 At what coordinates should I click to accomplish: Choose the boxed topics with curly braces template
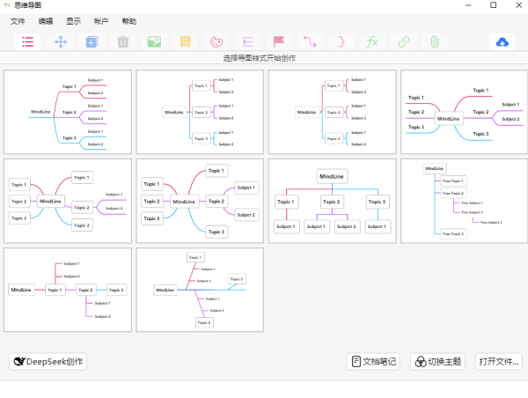333,112
